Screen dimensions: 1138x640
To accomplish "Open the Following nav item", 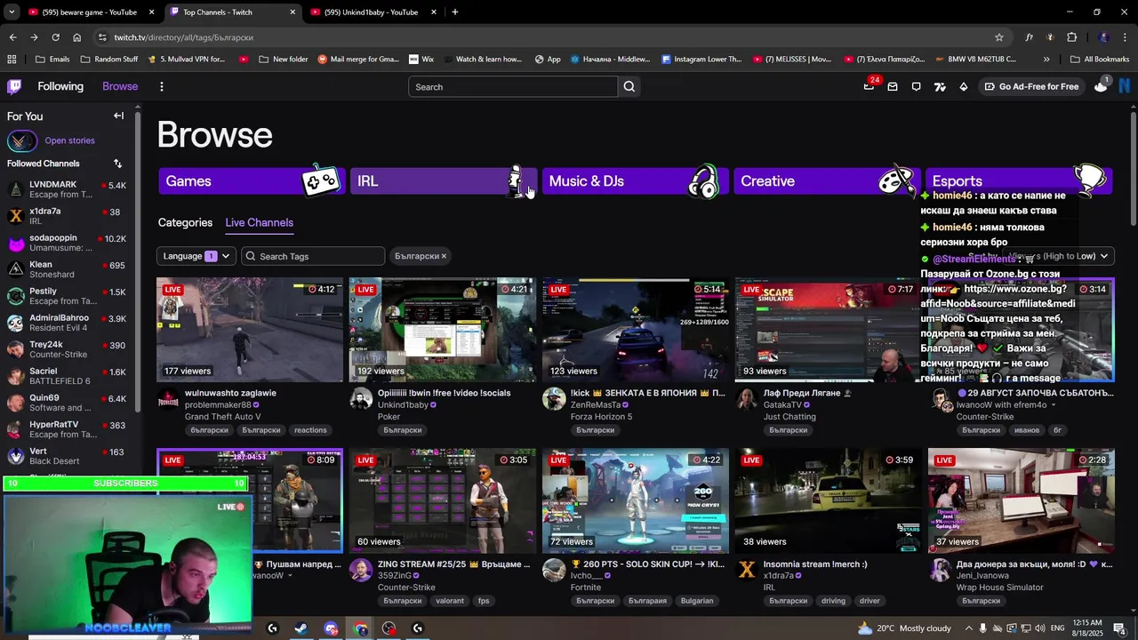I will pyautogui.click(x=60, y=86).
